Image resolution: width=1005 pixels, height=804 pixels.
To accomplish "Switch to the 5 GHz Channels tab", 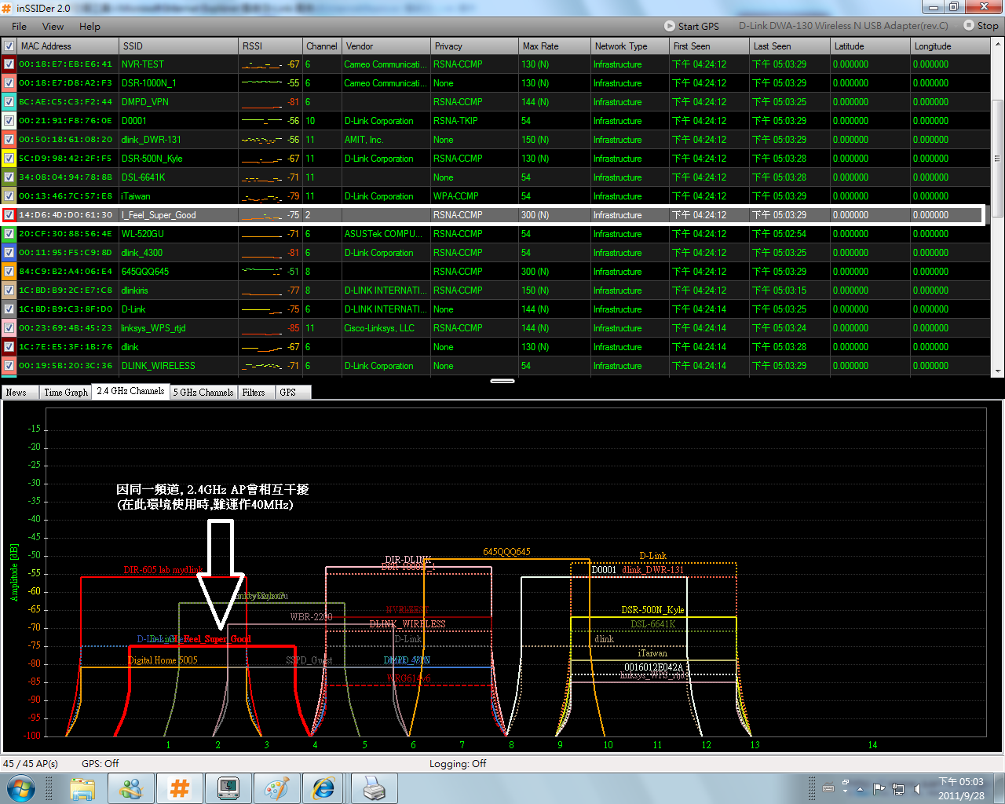I will tap(204, 393).
